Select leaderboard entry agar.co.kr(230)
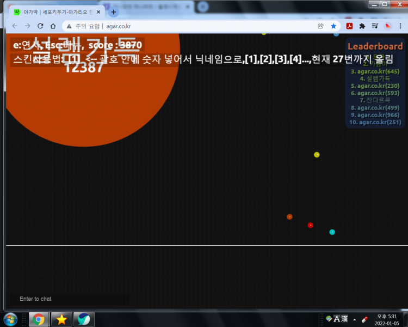Image resolution: width=408 pixels, height=327 pixels. pyautogui.click(x=375, y=86)
